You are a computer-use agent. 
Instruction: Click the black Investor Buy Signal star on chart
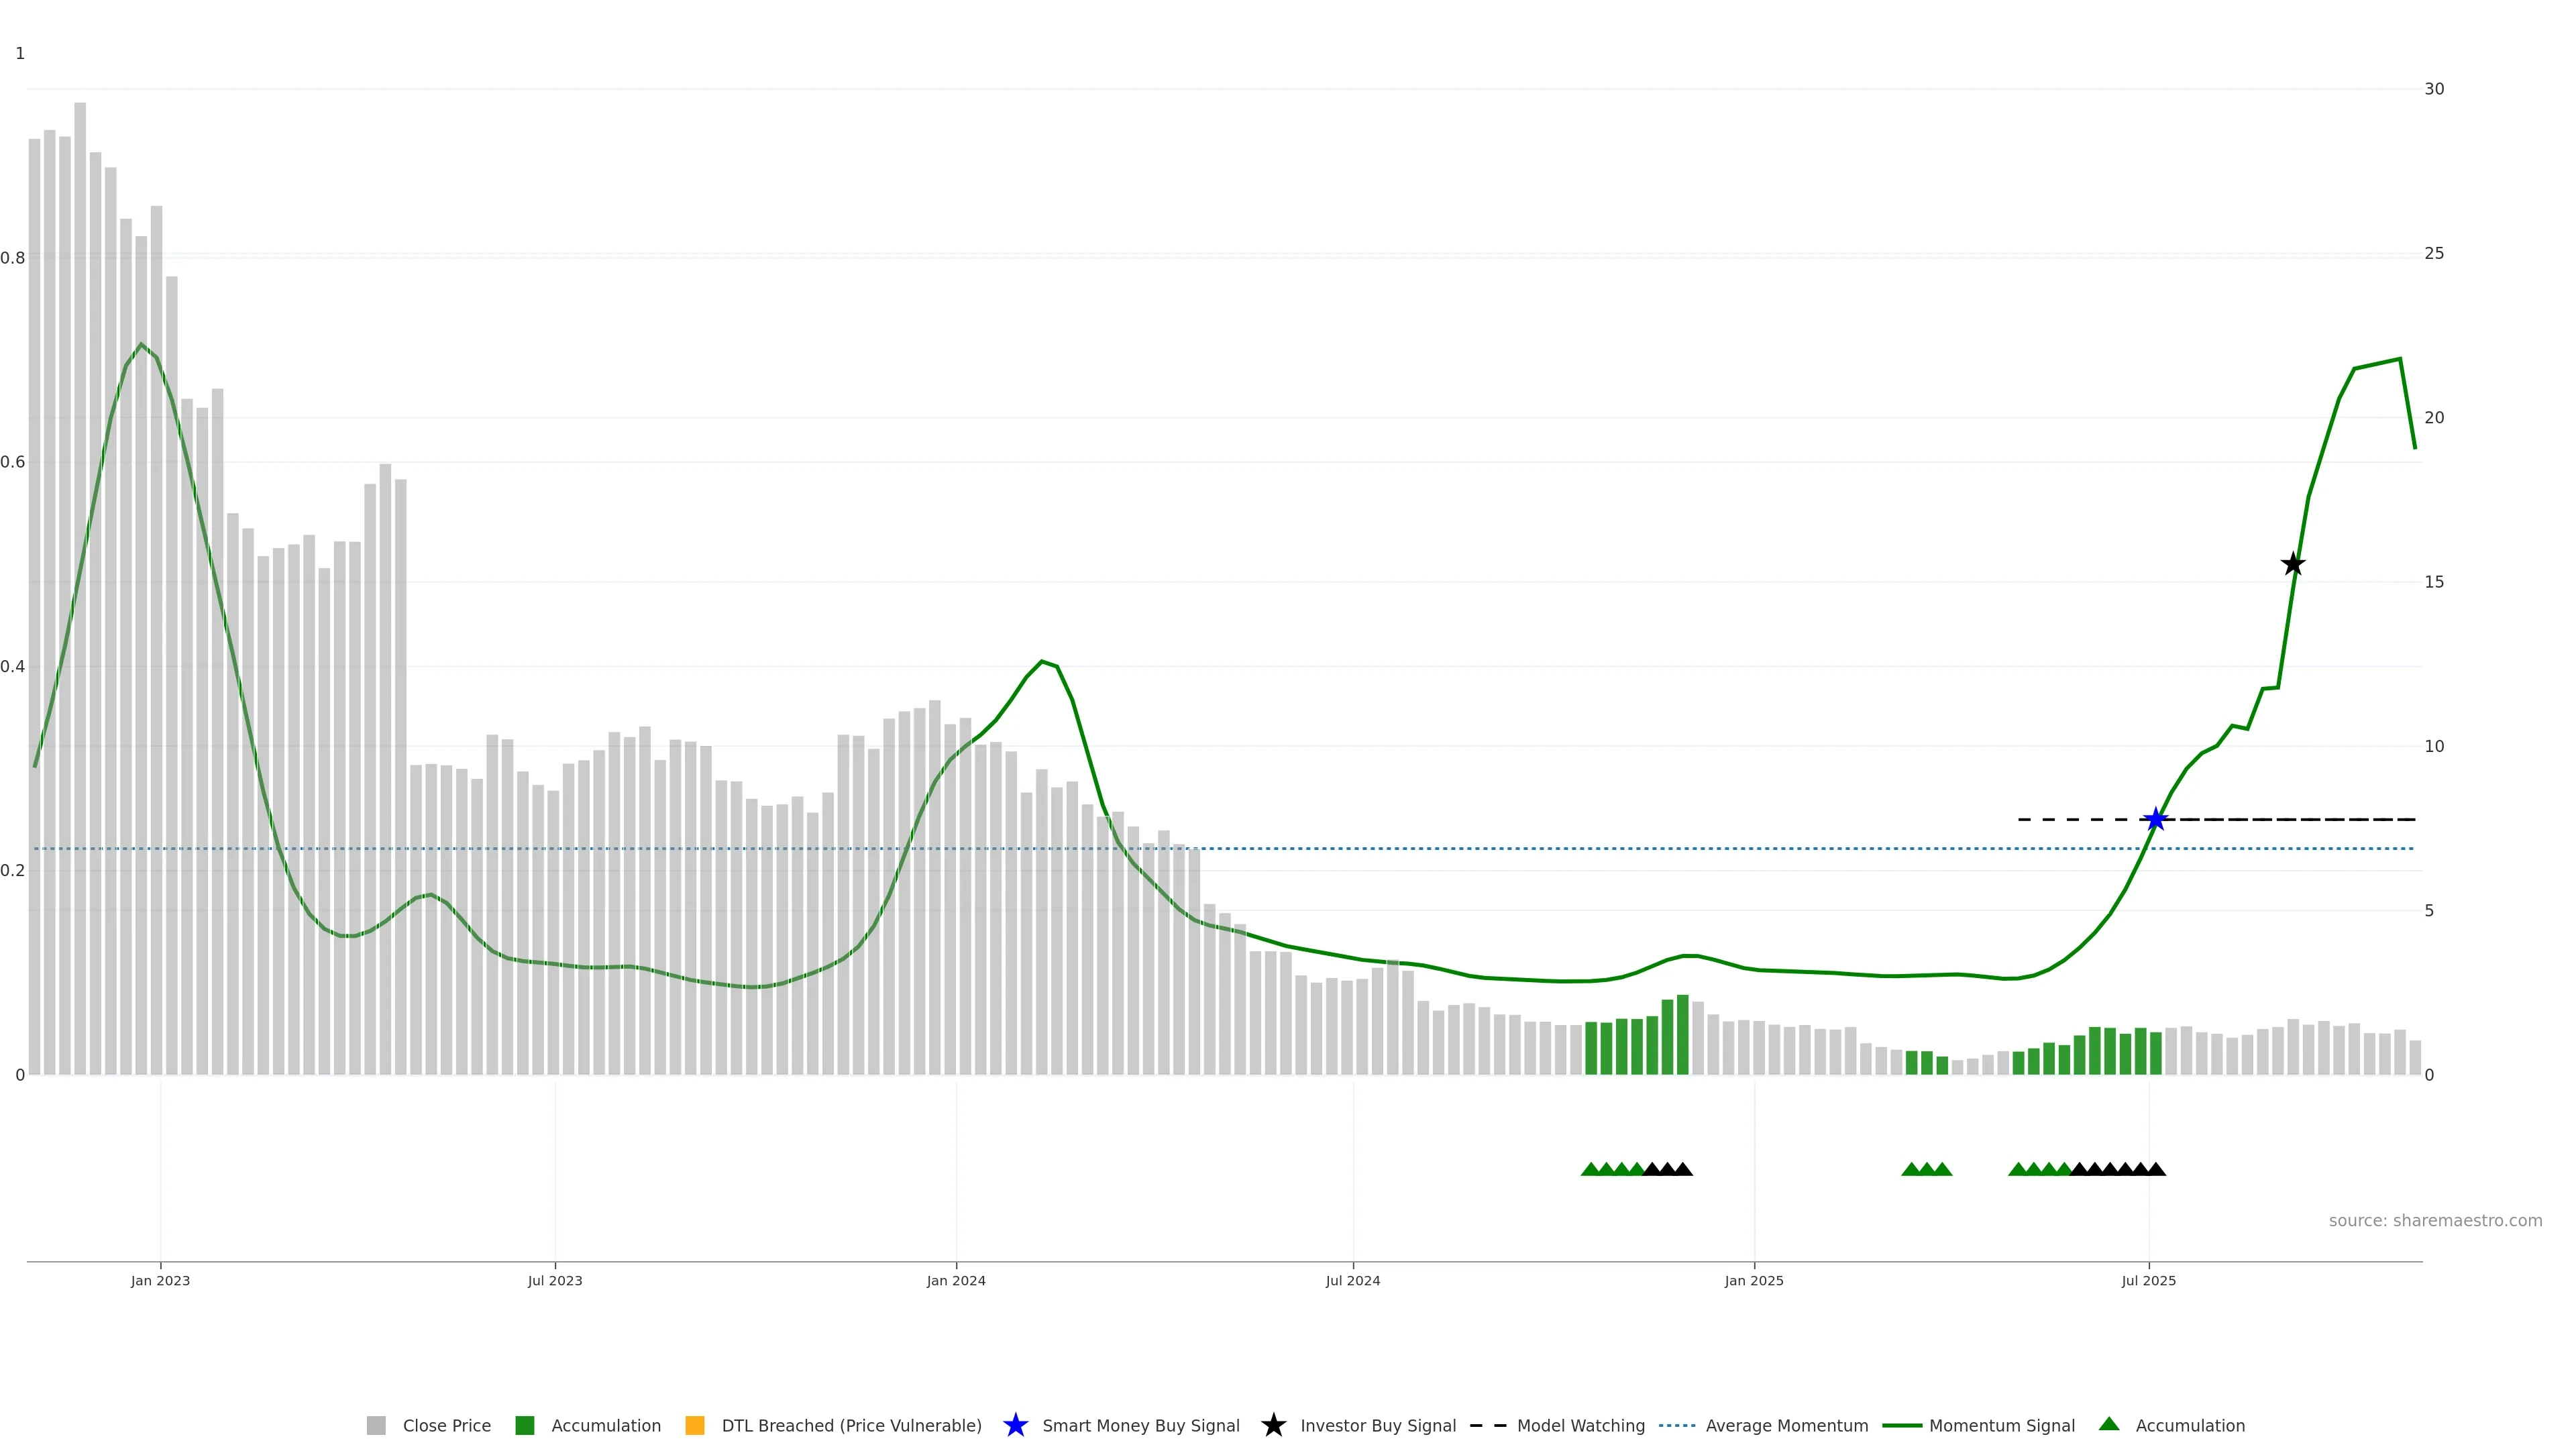point(2293,564)
